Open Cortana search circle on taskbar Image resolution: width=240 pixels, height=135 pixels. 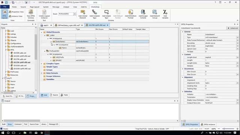8,133
